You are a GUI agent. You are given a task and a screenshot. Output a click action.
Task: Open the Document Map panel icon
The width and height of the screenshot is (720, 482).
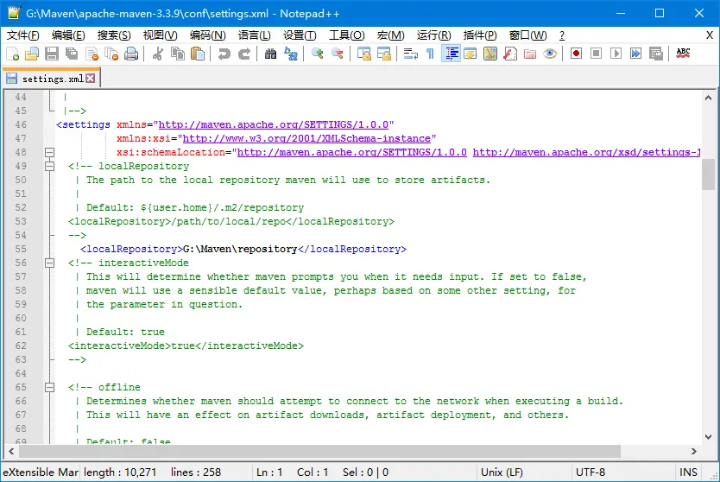[490, 54]
